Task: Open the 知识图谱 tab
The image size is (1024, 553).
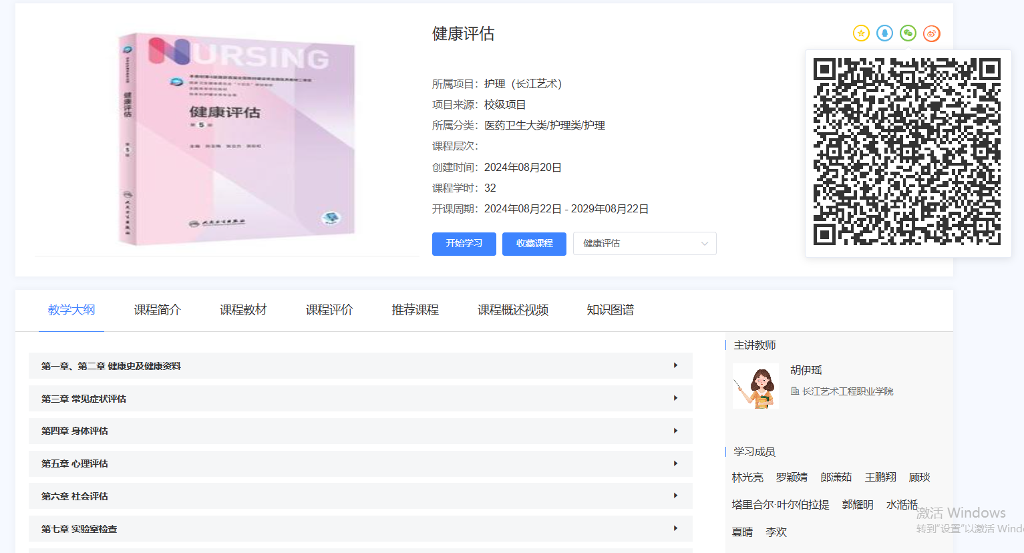Action: click(610, 310)
